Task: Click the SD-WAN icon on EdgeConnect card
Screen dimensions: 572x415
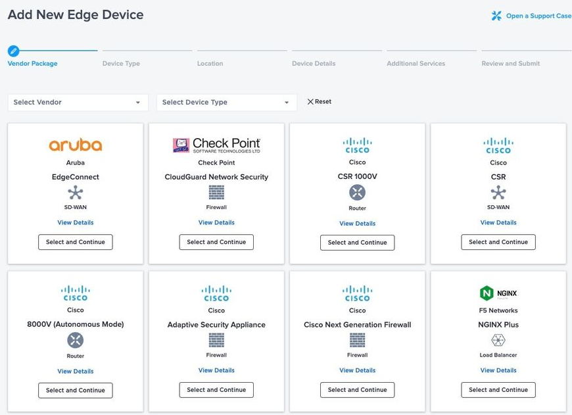Action: tap(76, 192)
